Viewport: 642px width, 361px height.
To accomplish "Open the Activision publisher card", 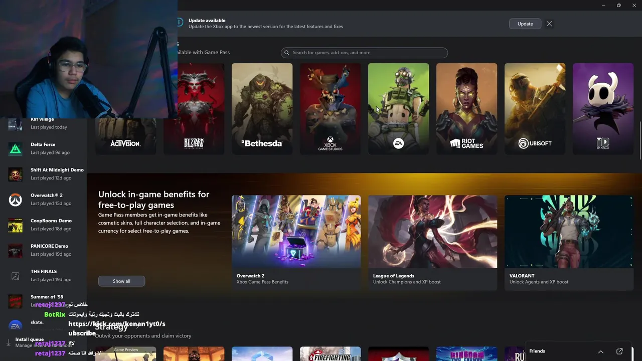I will [125, 136].
